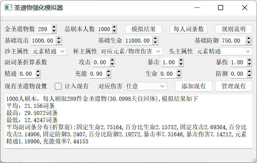Expand the 对应伤害 dropdown showing 任意
The height and width of the screenshot is (163, 257).
pyautogui.click(x=146, y=86)
